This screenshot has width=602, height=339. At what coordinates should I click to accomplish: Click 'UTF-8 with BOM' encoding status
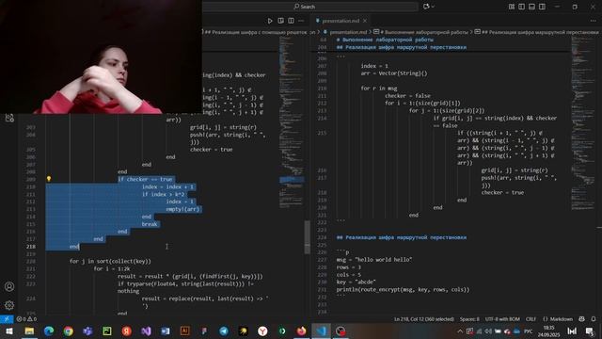[502, 319]
